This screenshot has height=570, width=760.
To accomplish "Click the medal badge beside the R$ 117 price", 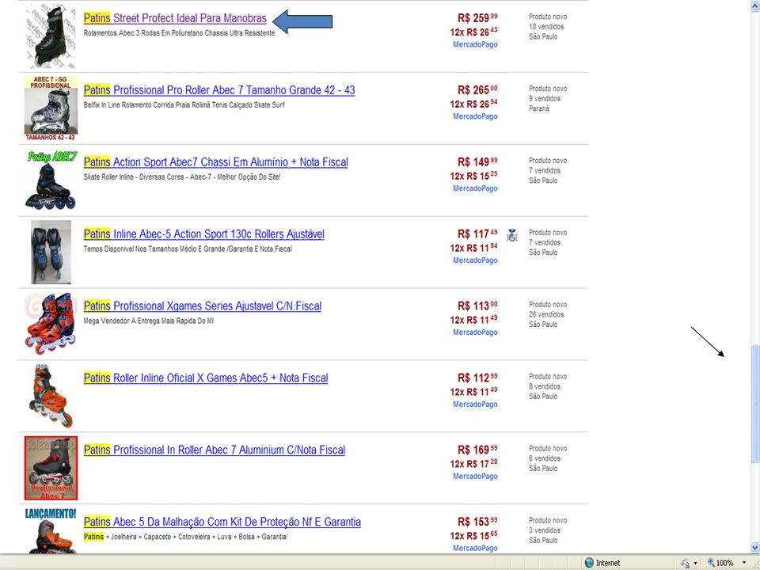I will tap(512, 235).
